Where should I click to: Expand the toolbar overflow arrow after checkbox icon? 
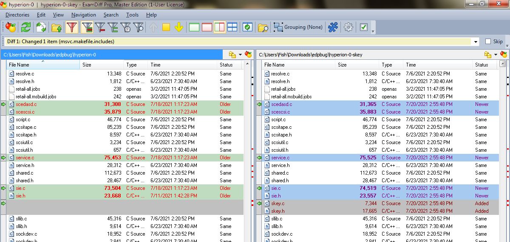373,31
